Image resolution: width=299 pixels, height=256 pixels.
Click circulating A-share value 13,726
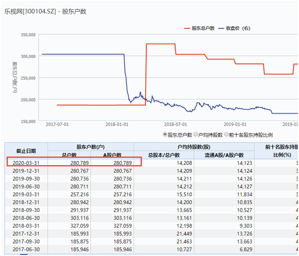244,234
